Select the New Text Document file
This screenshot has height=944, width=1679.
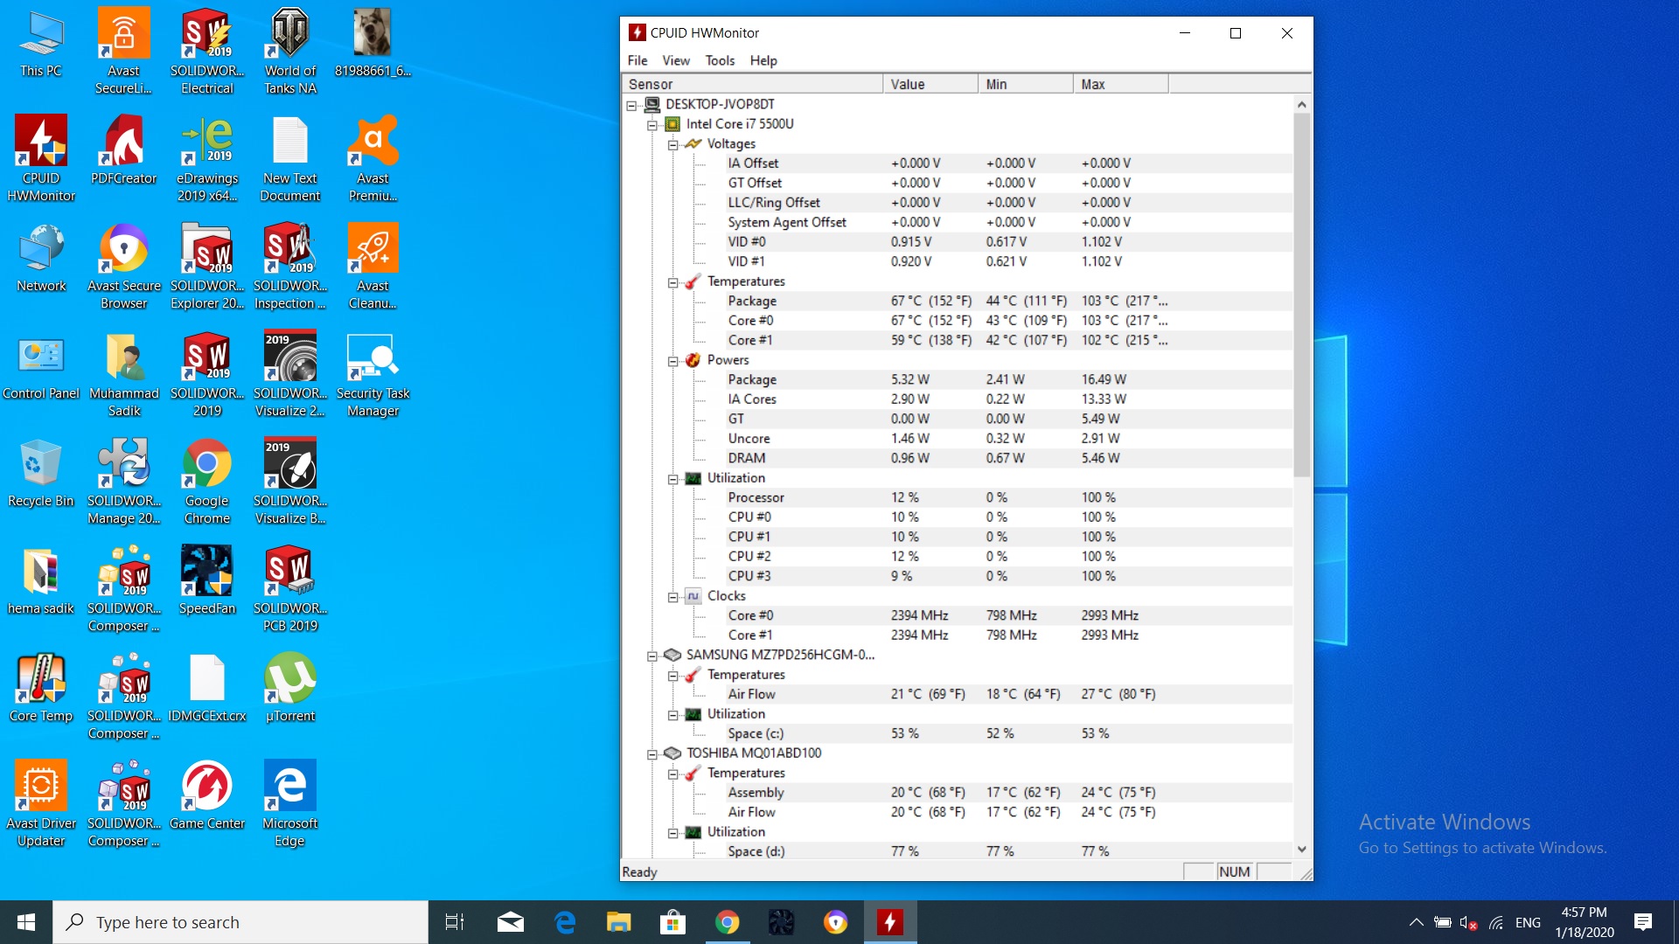coord(290,158)
